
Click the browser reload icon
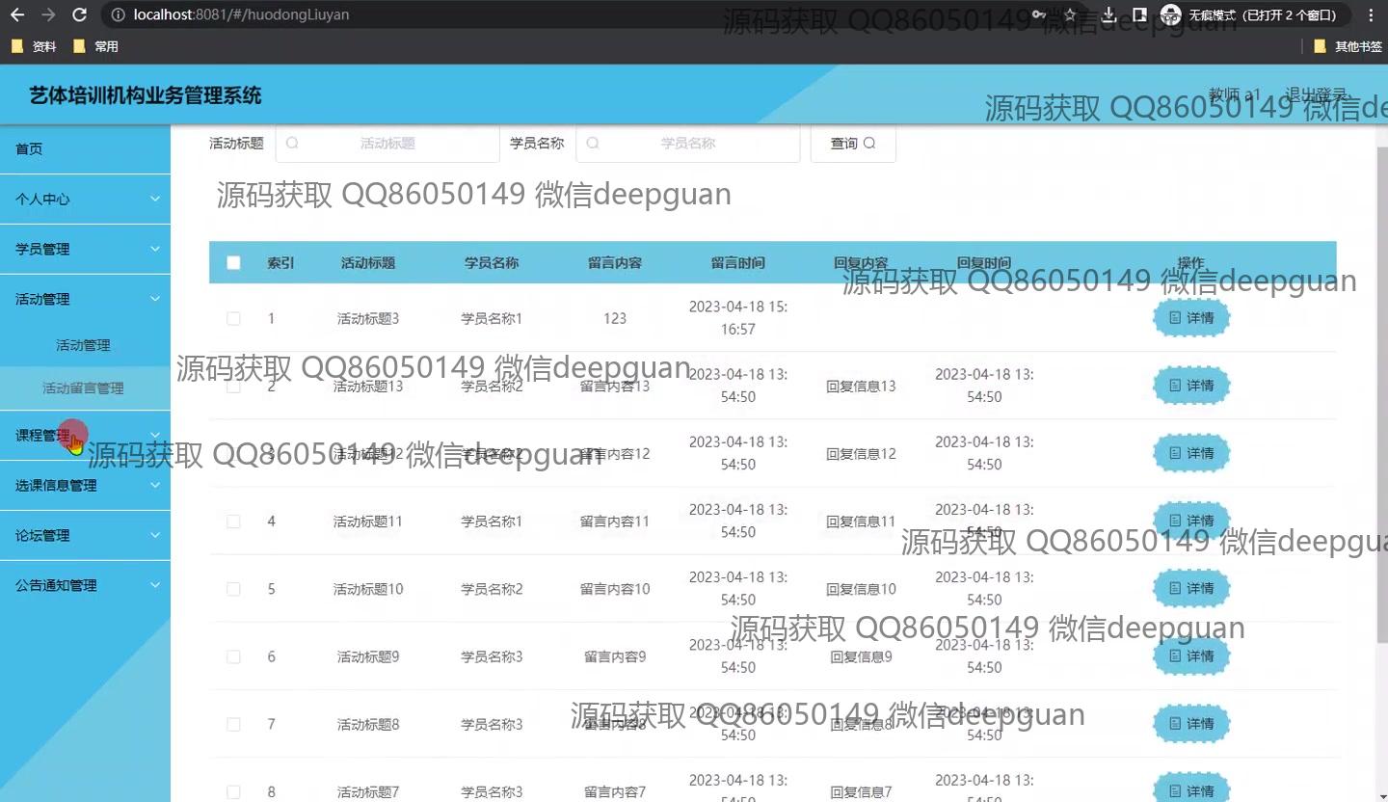(x=80, y=14)
